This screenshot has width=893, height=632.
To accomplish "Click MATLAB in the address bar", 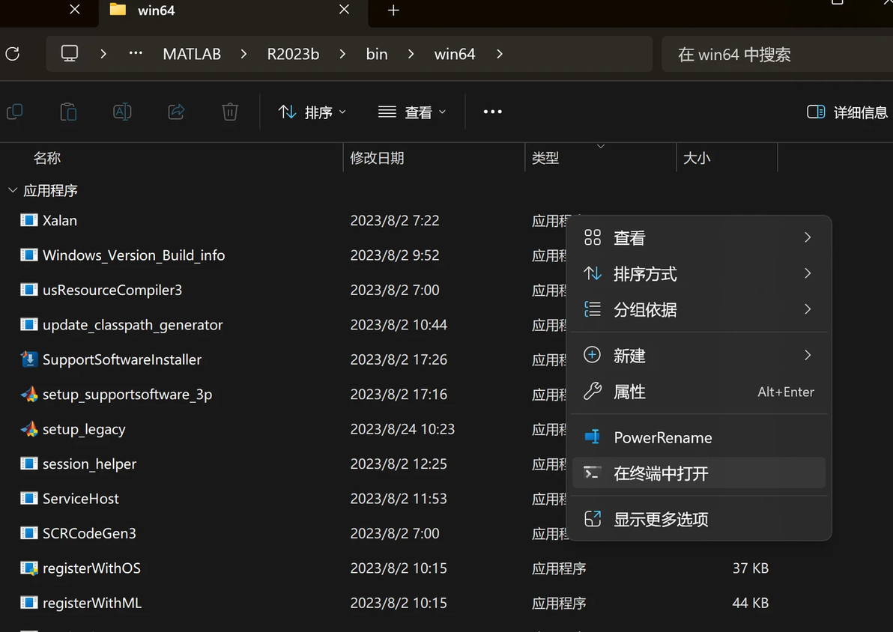I will (192, 54).
